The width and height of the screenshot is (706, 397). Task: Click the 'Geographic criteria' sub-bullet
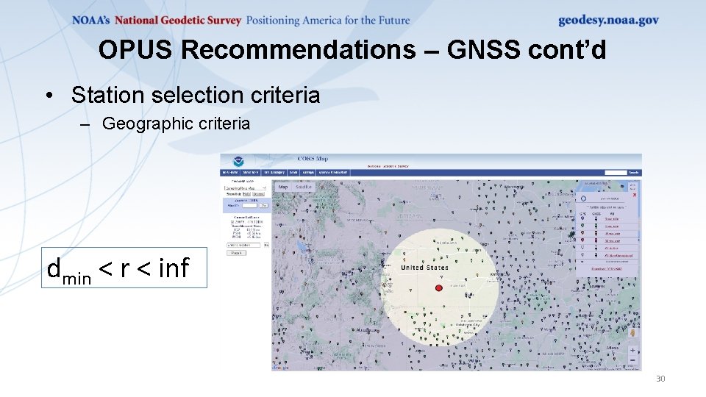tap(176, 124)
